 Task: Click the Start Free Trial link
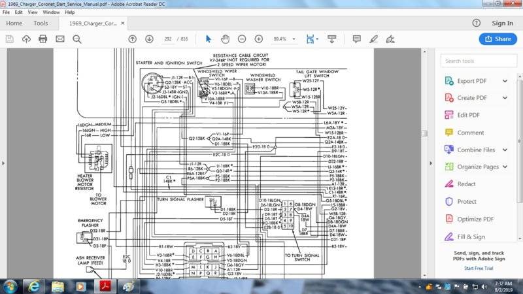(479, 269)
